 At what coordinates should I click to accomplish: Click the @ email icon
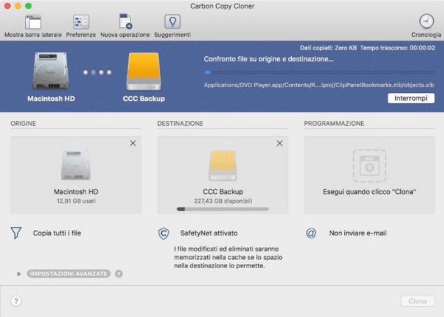click(x=311, y=233)
